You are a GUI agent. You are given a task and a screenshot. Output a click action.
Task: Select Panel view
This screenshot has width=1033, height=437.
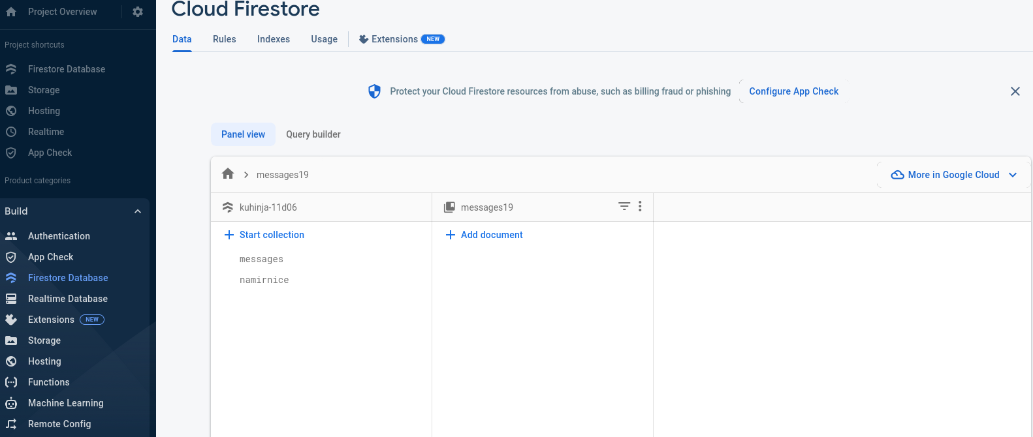(243, 134)
